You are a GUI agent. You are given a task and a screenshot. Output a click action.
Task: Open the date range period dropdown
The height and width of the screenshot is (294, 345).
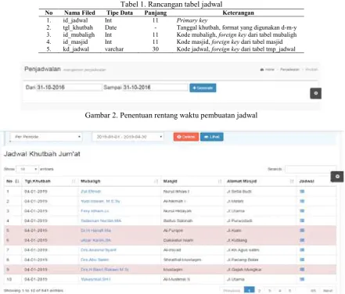point(128,137)
